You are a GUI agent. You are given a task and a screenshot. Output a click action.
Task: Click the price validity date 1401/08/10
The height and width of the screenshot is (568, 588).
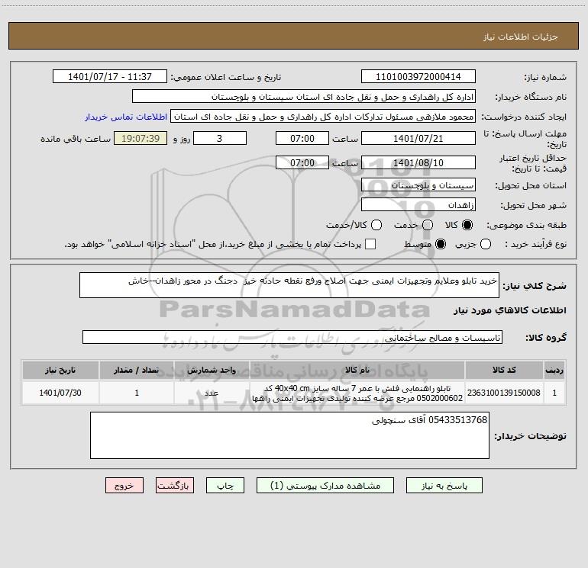click(418, 163)
